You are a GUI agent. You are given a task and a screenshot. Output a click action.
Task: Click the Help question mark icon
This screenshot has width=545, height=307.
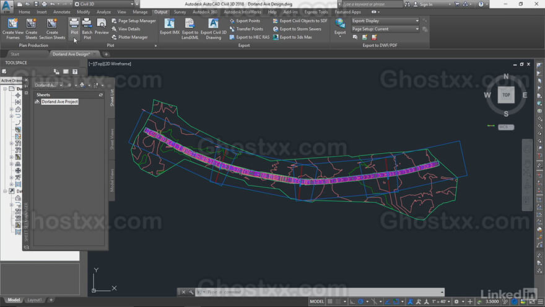point(481,4)
